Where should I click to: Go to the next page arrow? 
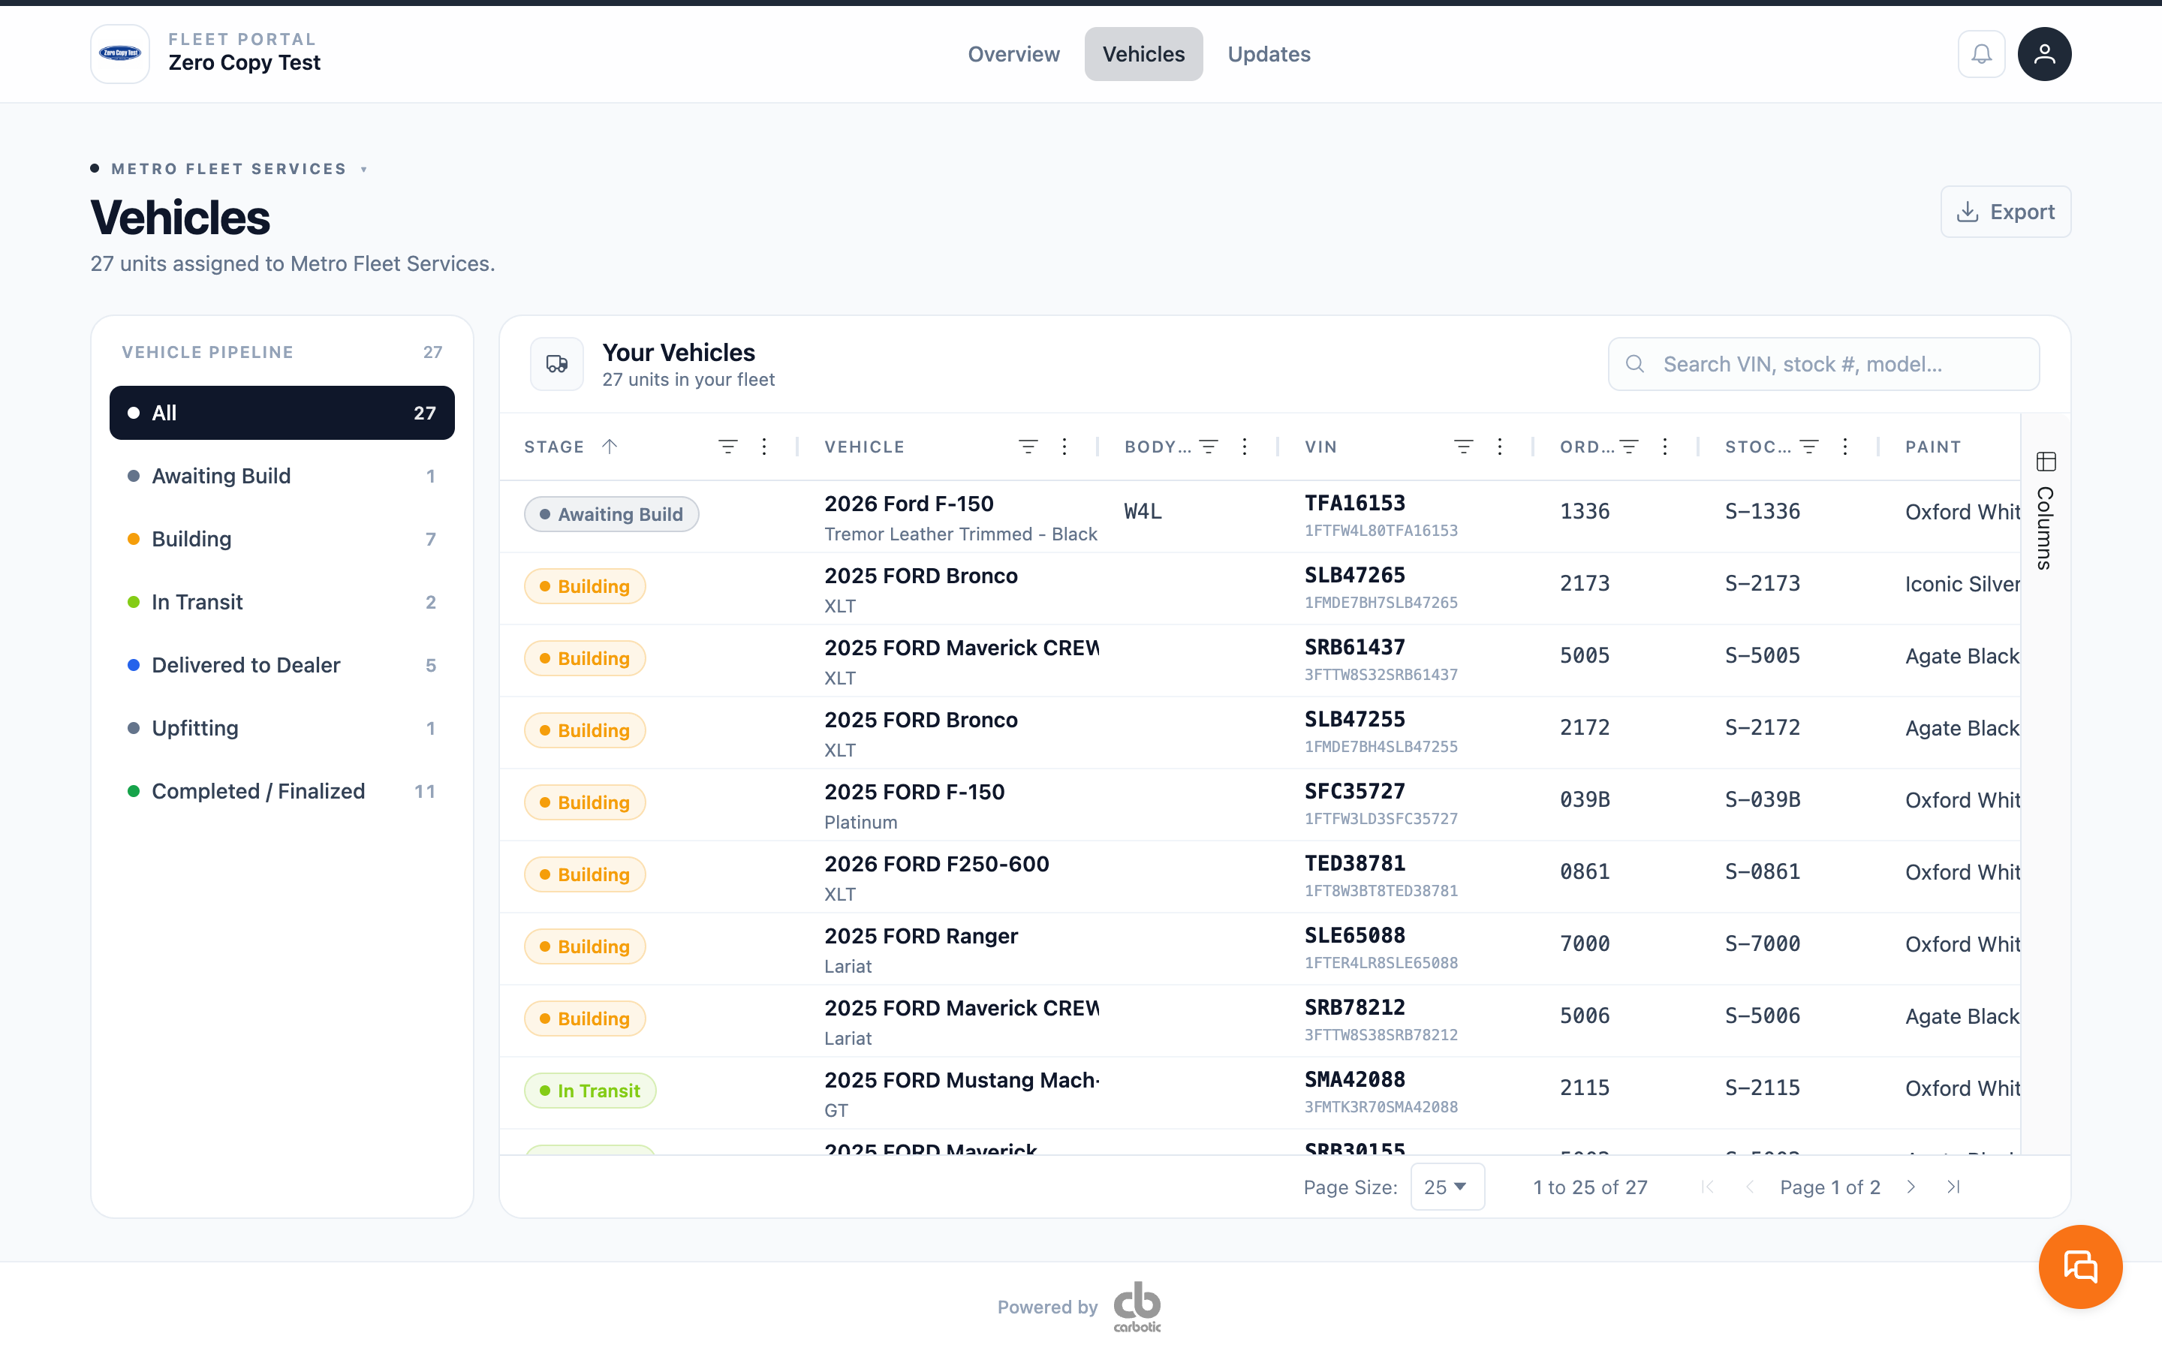pyautogui.click(x=1911, y=1187)
